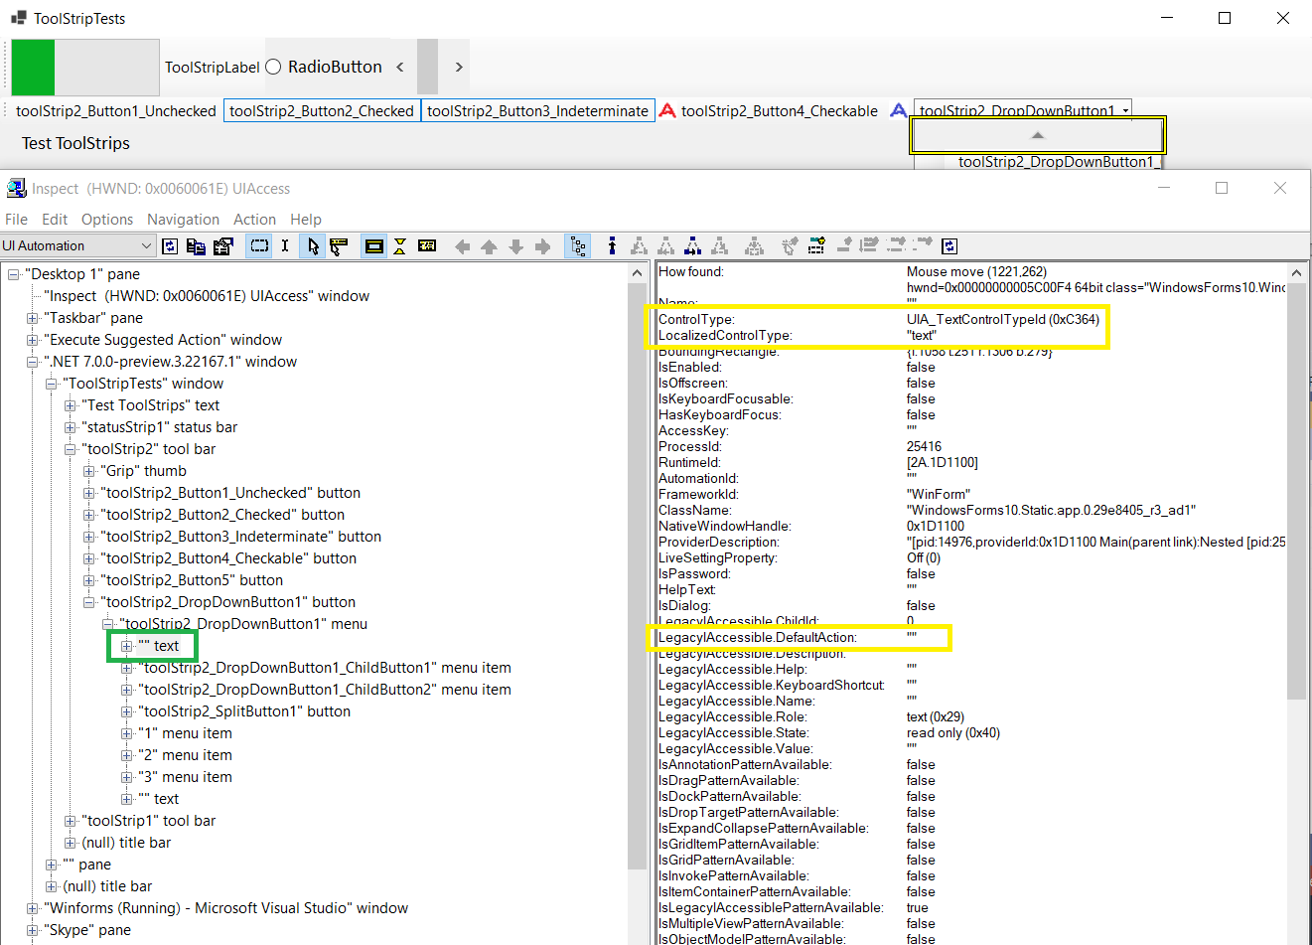Click the Watch Focus hourglass icon
Viewport: 1312px width, 945px height.
(399, 245)
